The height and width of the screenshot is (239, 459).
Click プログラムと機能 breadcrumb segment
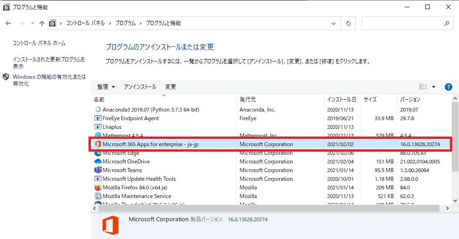(163, 23)
